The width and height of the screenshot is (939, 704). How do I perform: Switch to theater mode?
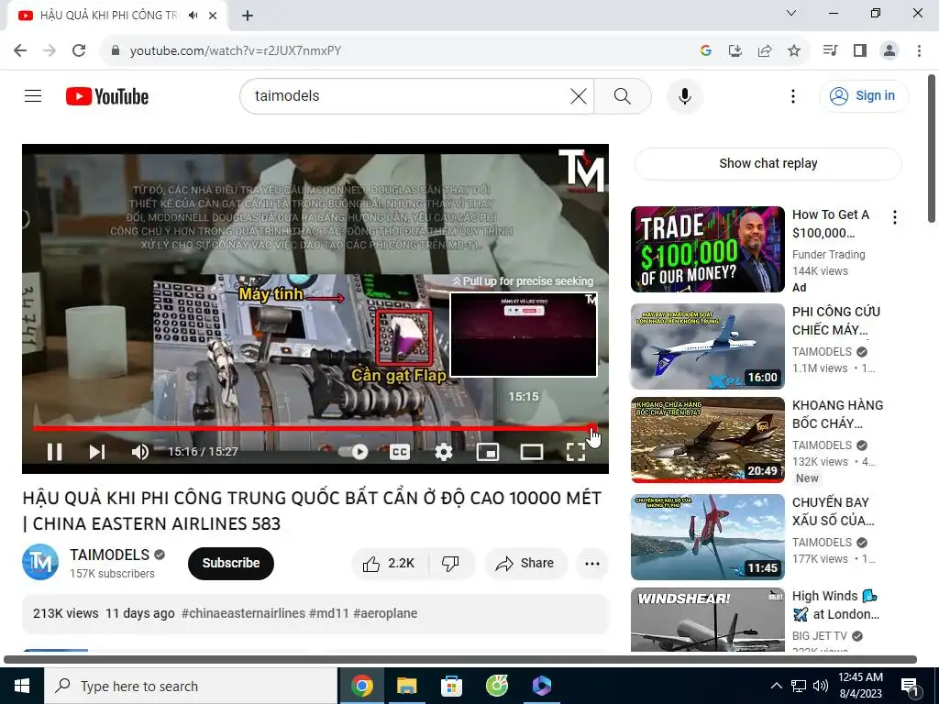(531, 452)
